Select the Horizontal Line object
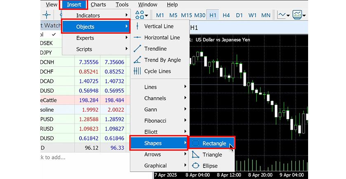The width and height of the screenshot is (346, 179). (161, 37)
